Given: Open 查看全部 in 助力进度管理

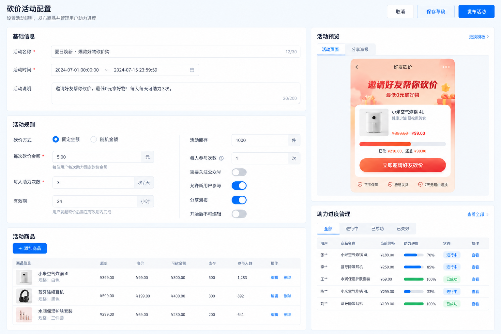Looking at the screenshot, I should (x=478, y=215).
